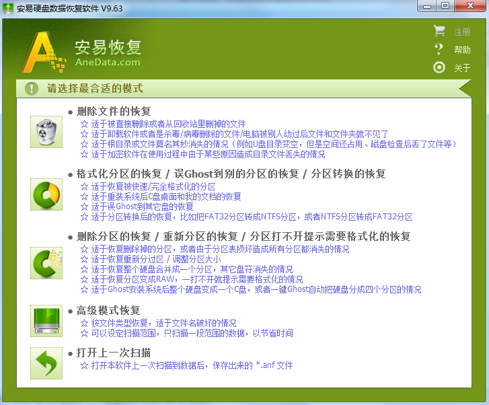The image size is (489, 405).
Task: Click 适于恢复整个硬盘合并成一个分区 line
Action: (x=186, y=269)
